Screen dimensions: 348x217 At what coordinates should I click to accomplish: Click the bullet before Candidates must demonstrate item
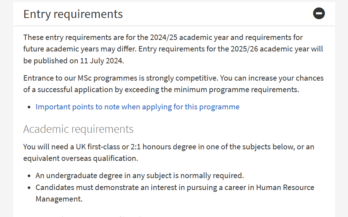(29, 188)
